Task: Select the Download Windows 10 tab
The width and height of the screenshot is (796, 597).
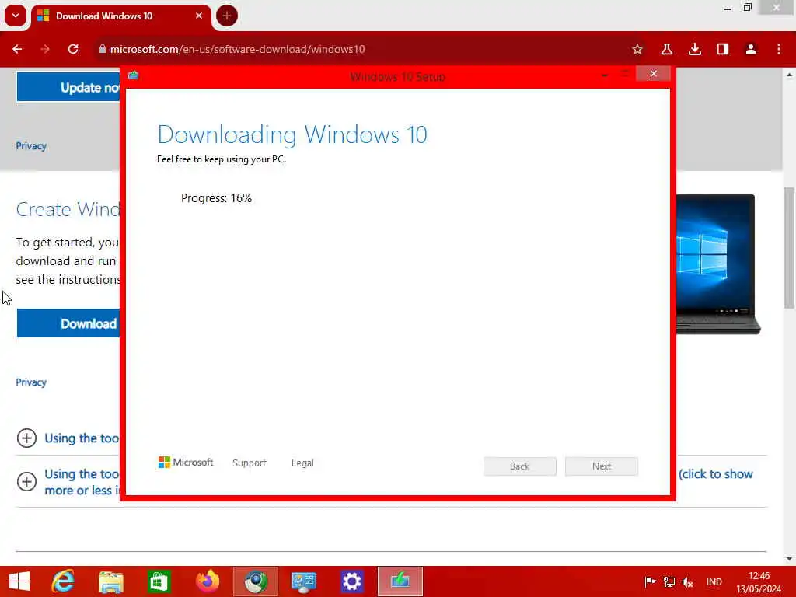Action: [x=120, y=16]
